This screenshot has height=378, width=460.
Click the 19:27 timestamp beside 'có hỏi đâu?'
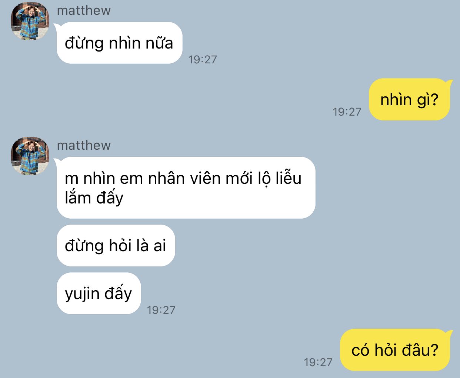(318, 362)
